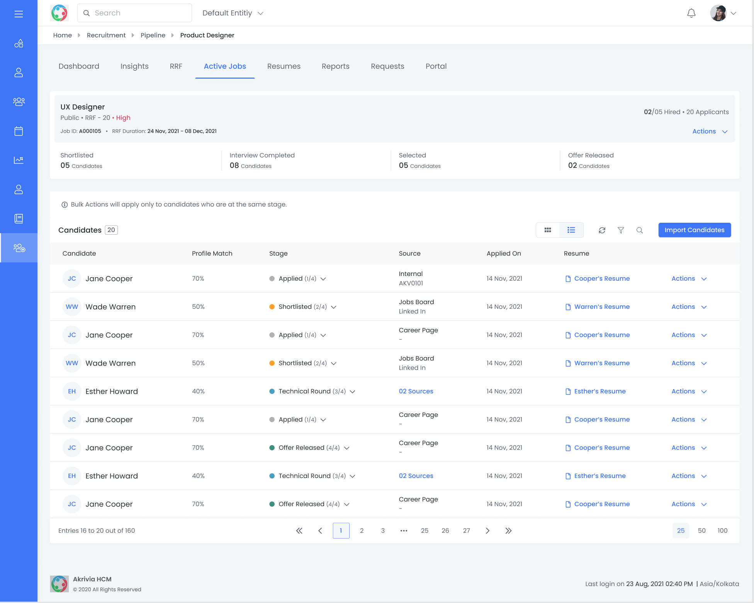Click the user avatar at top right
This screenshot has height=603, width=754.
click(x=718, y=13)
